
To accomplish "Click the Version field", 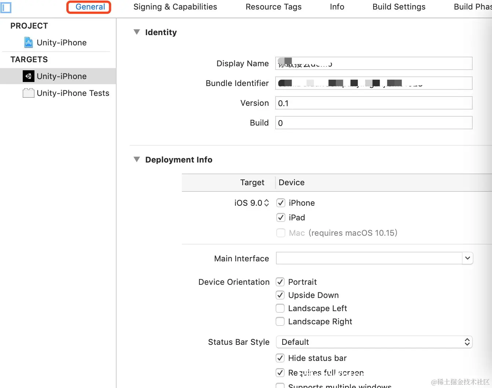I will [x=374, y=103].
